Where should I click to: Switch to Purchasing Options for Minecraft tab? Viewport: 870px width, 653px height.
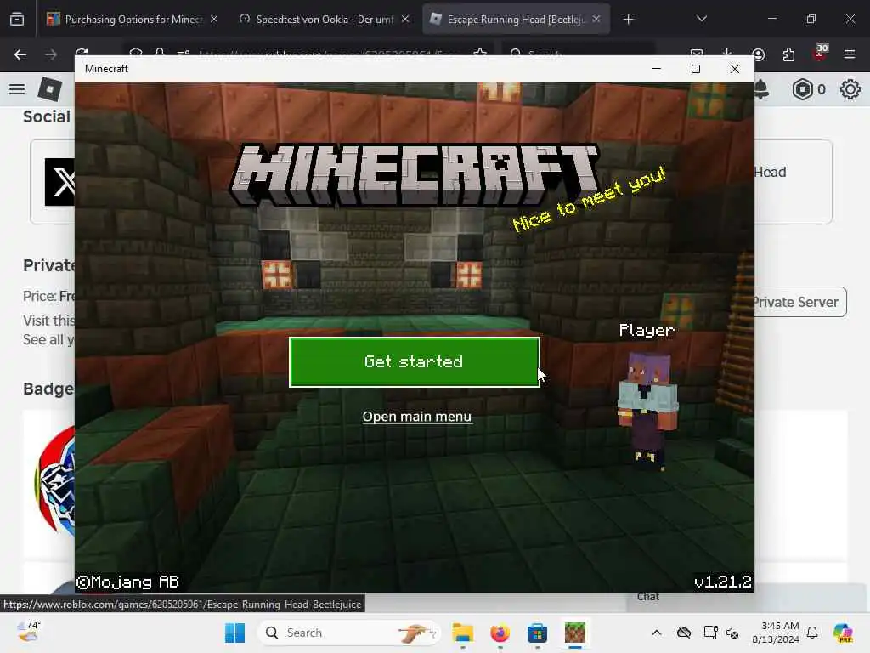coord(133,20)
